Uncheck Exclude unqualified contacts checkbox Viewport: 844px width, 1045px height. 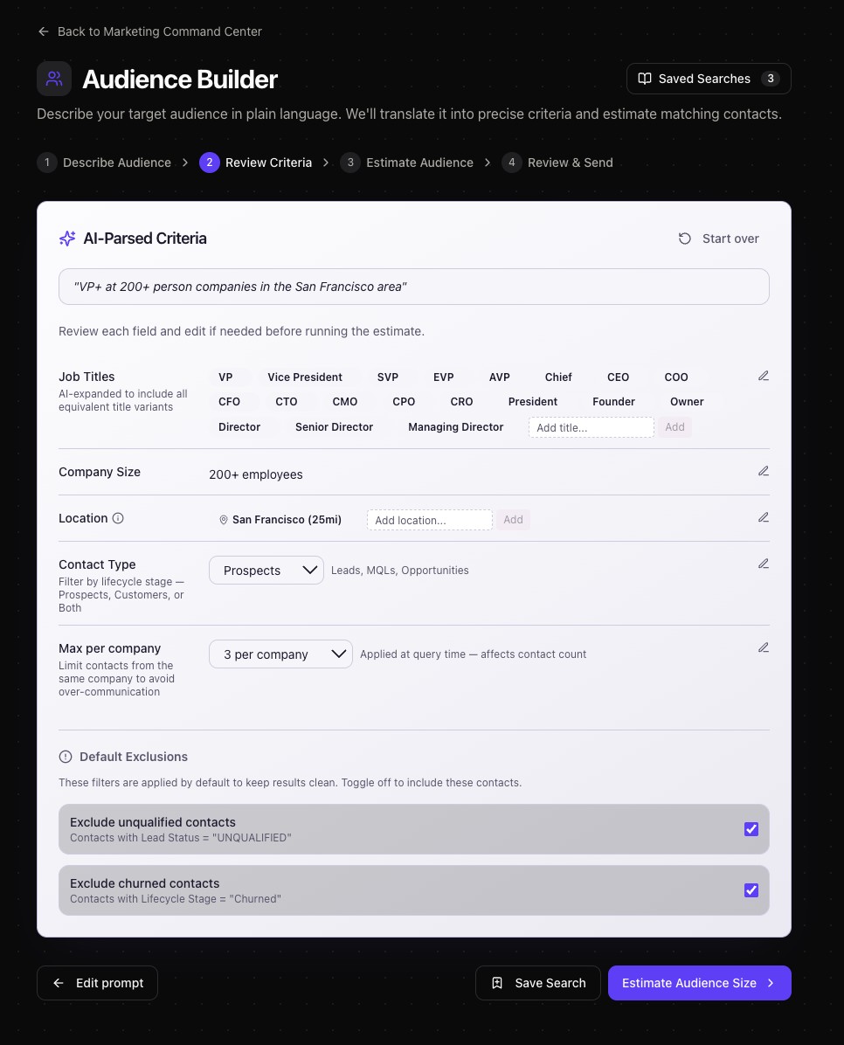click(x=751, y=829)
